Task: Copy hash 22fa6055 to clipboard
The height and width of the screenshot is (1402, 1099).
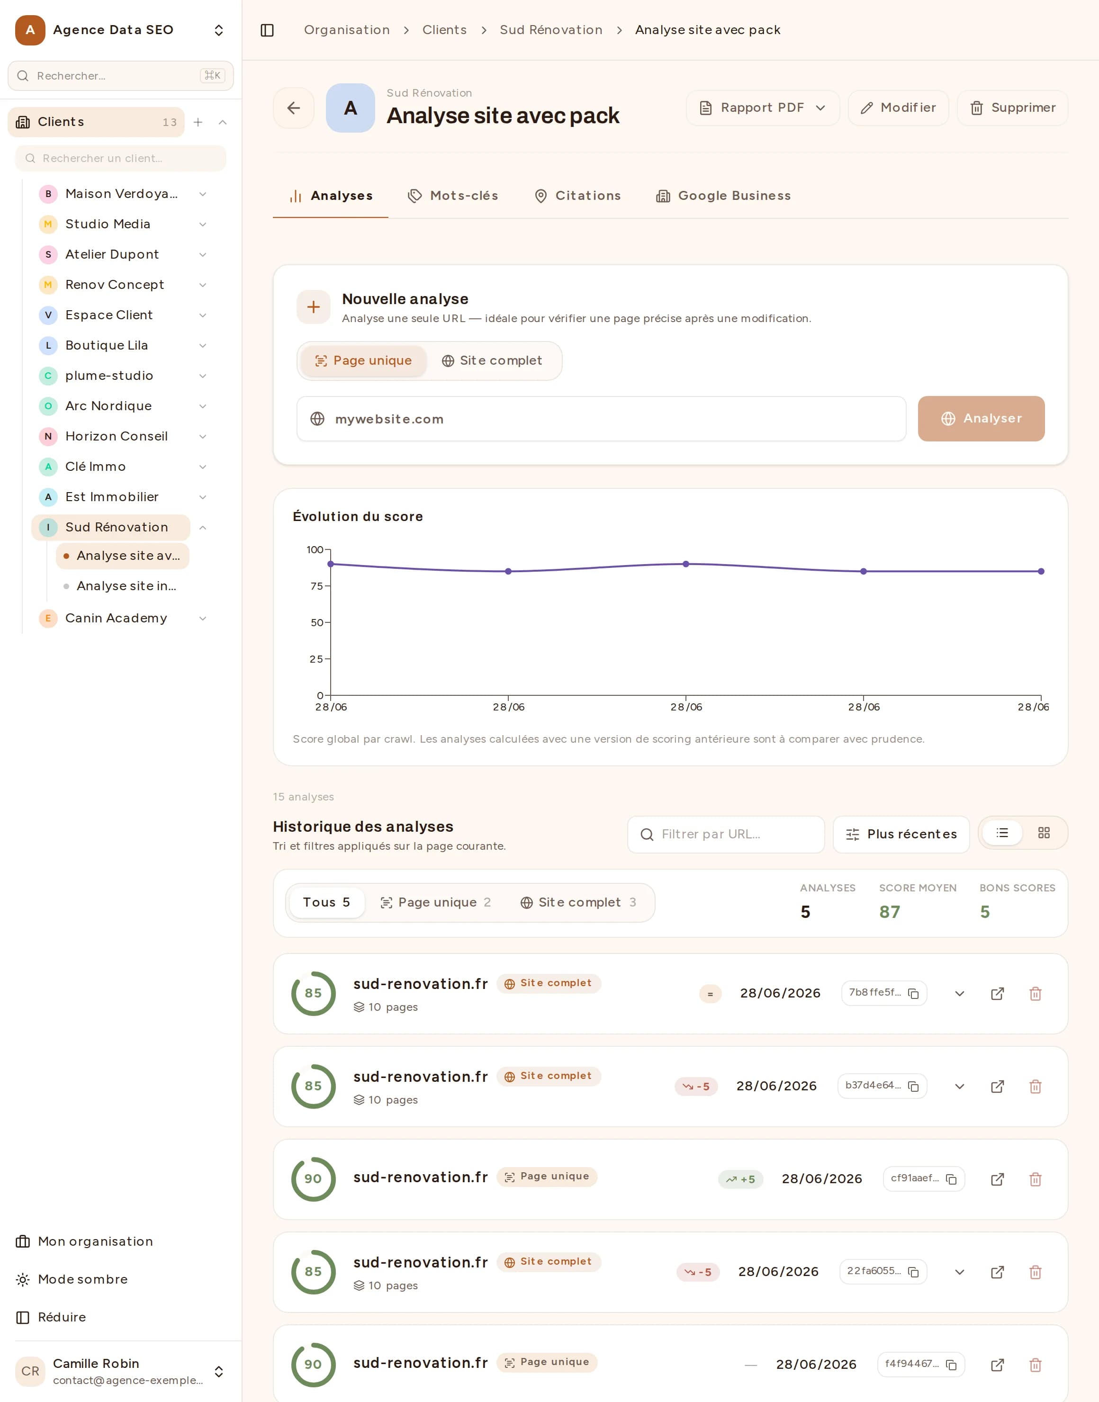Action: click(x=913, y=1272)
